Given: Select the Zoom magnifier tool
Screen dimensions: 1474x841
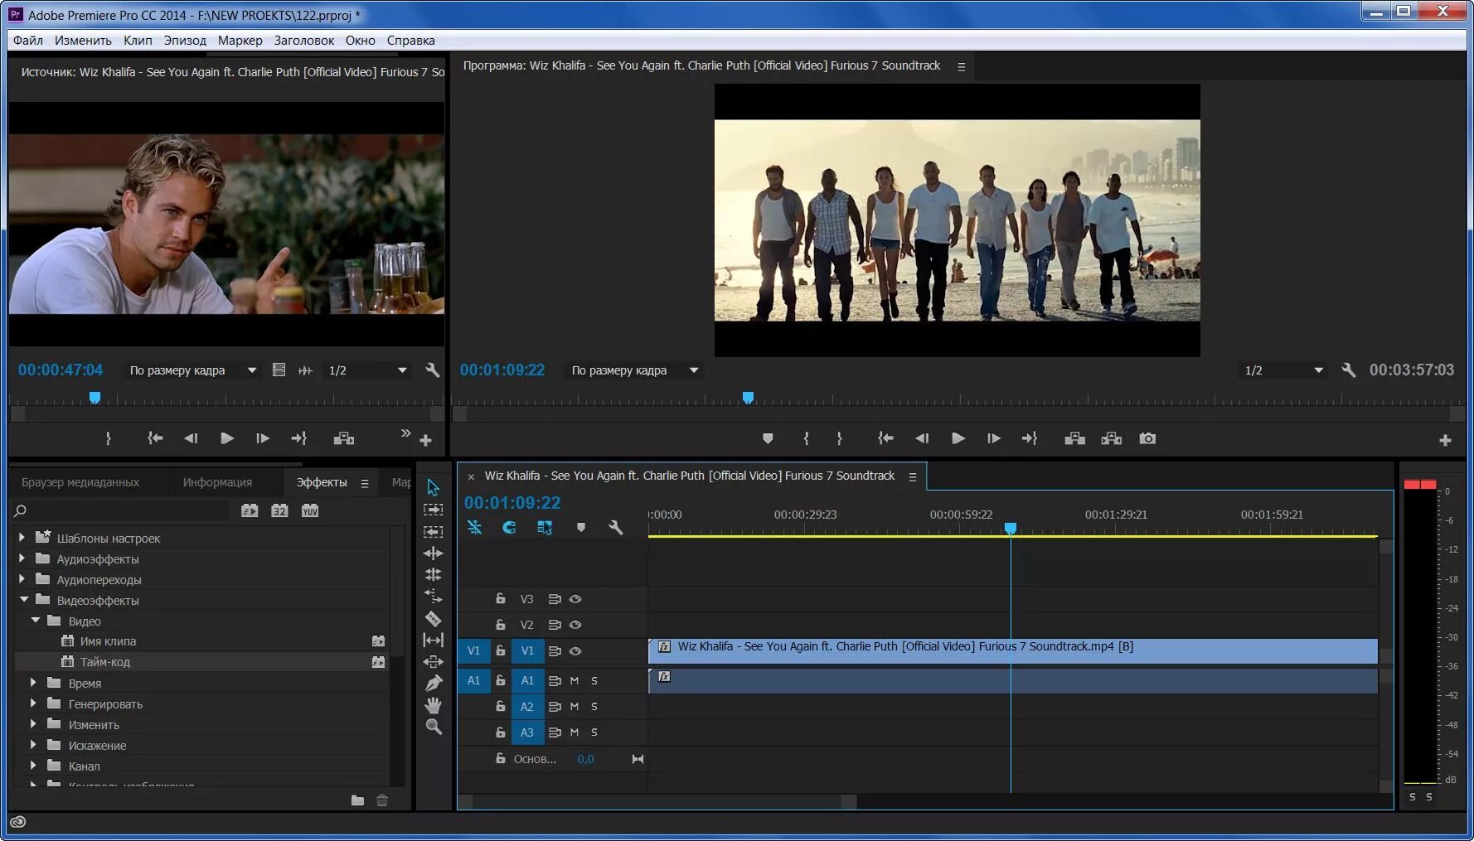Looking at the screenshot, I should click(x=433, y=727).
